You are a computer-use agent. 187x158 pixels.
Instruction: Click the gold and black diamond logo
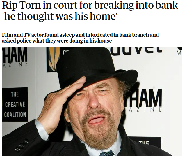[53, 59]
